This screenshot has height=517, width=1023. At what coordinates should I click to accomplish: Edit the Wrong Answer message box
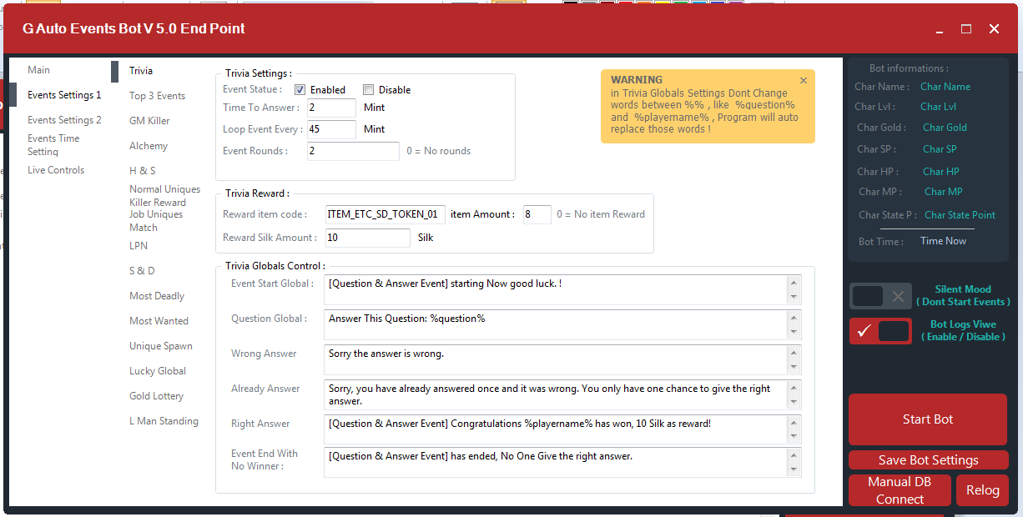pyautogui.click(x=562, y=359)
